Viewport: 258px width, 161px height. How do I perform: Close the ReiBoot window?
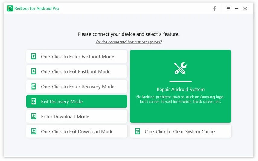[245, 9]
